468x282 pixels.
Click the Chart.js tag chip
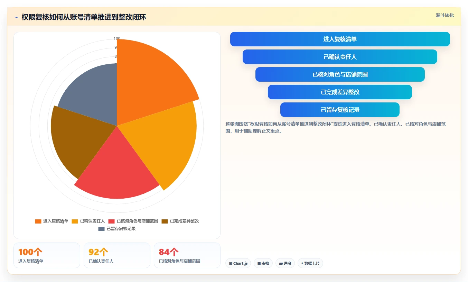238,263
